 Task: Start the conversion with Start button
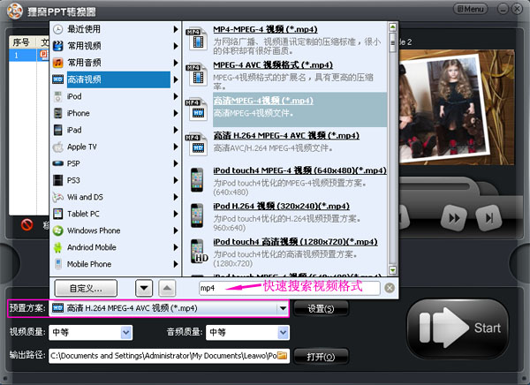(458, 328)
